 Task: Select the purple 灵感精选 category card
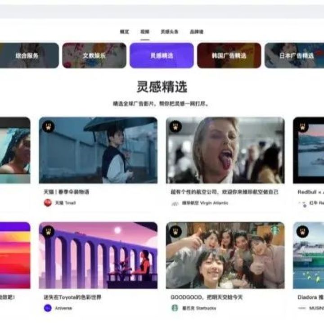click(x=162, y=55)
